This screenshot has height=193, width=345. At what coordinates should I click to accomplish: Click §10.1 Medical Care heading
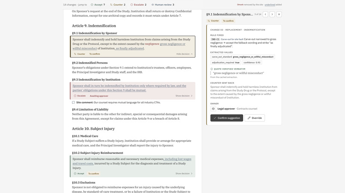(x=85, y=136)
